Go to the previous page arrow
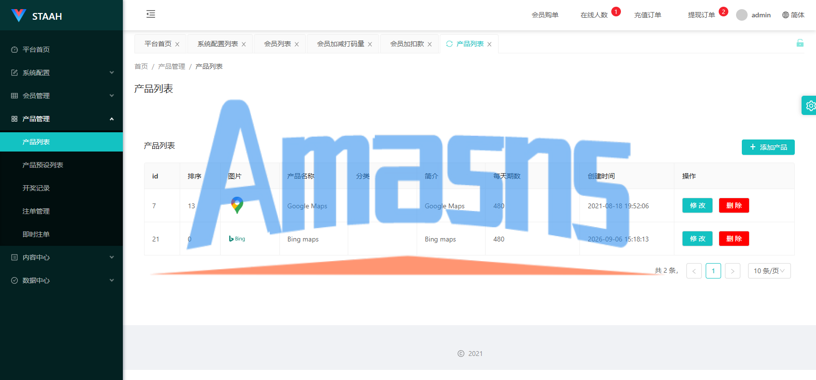Viewport: 816px width, 380px height. coord(694,271)
